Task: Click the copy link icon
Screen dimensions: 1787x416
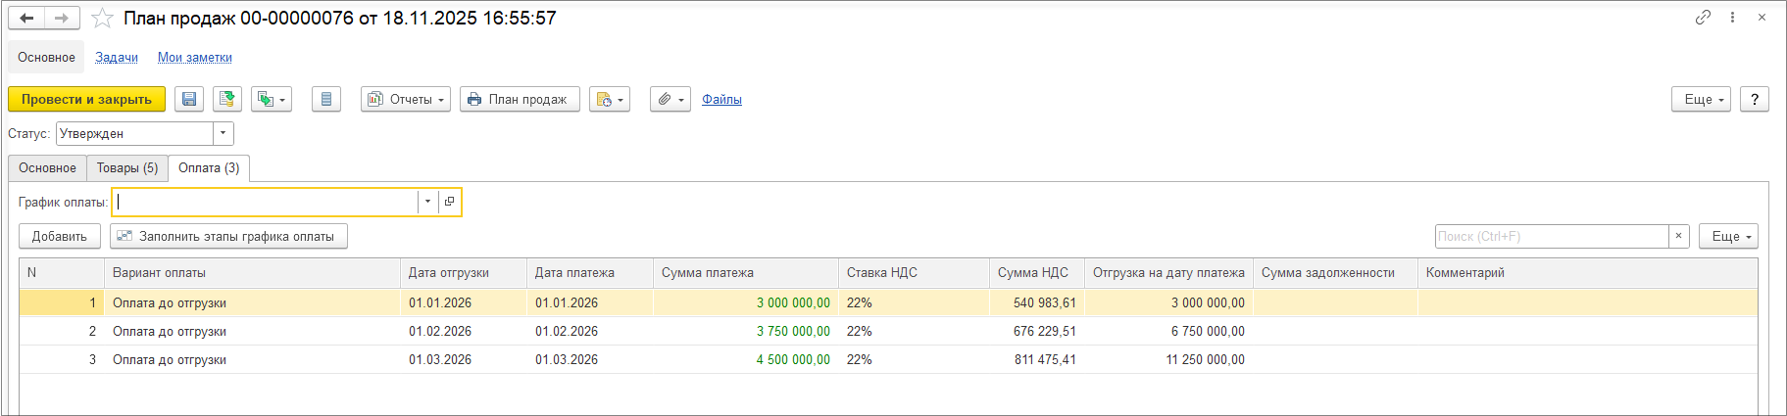Action: pyautogui.click(x=1703, y=18)
